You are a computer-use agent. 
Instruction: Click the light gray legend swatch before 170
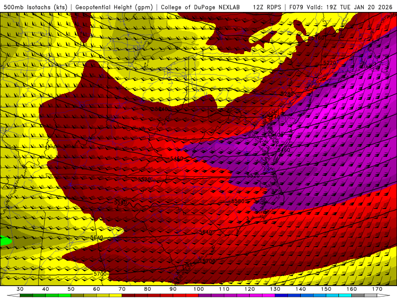(371, 296)
